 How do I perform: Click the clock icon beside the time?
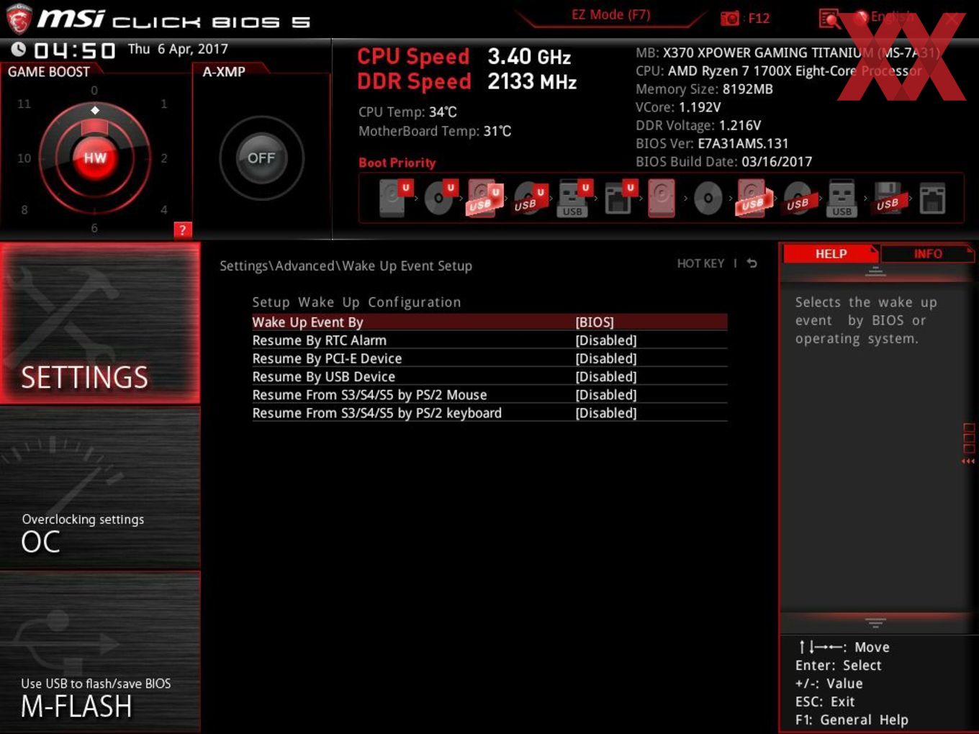[19, 49]
